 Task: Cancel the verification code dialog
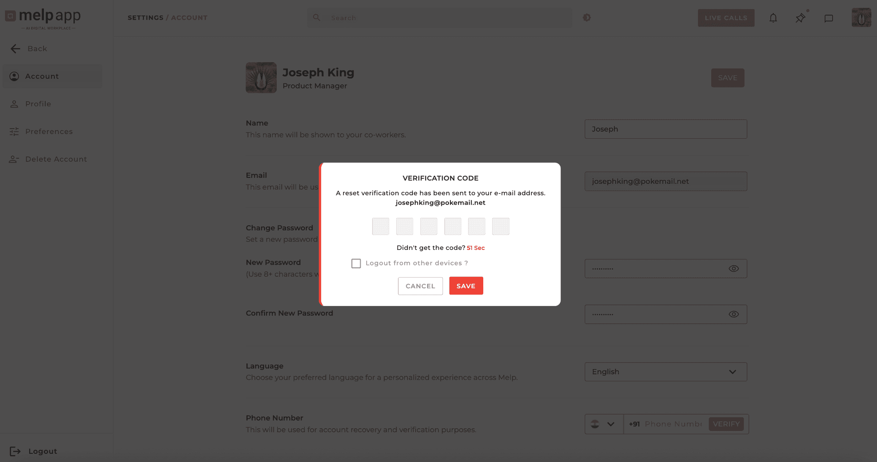(x=420, y=286)
